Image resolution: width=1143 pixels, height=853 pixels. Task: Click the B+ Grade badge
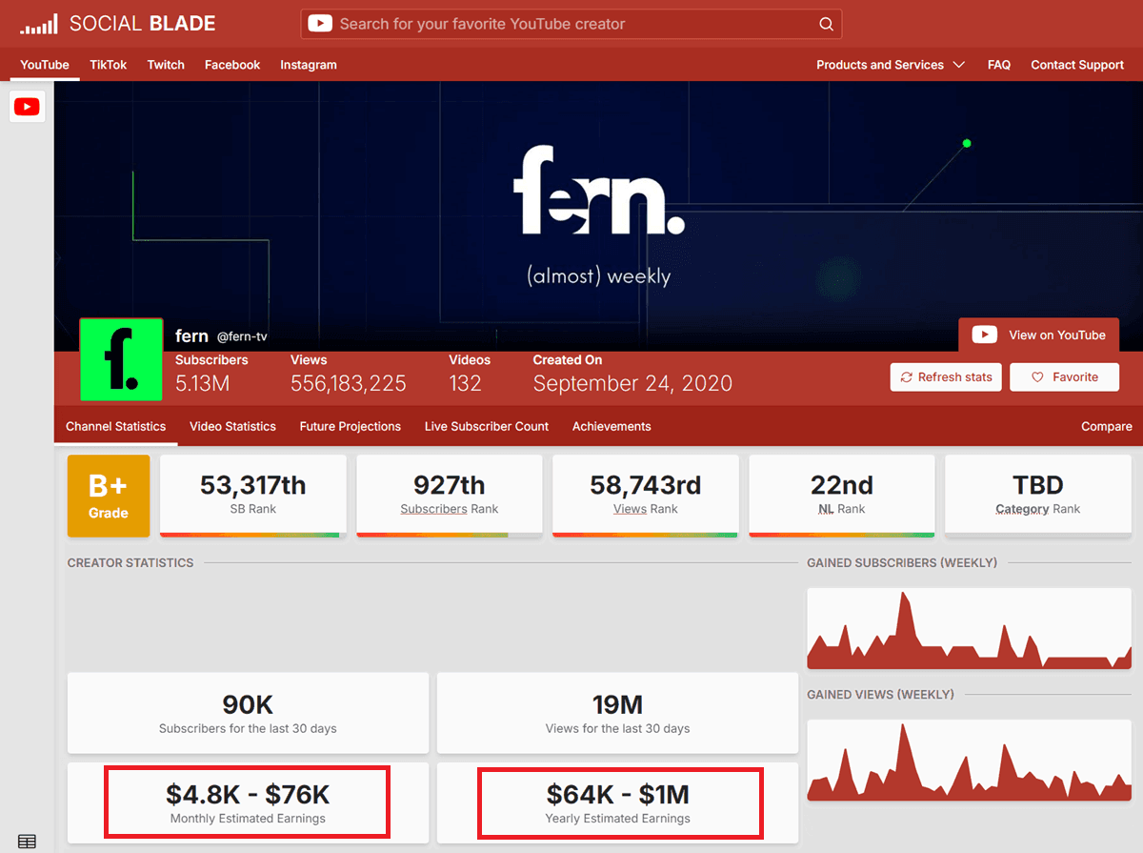click(109, 496)
